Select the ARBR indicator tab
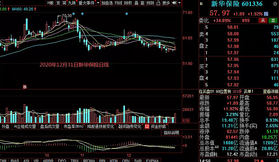This screenshot has height=162, width=279. click(48, 160)
